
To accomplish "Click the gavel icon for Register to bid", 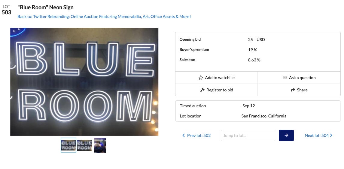I will [x=202, y=90].
